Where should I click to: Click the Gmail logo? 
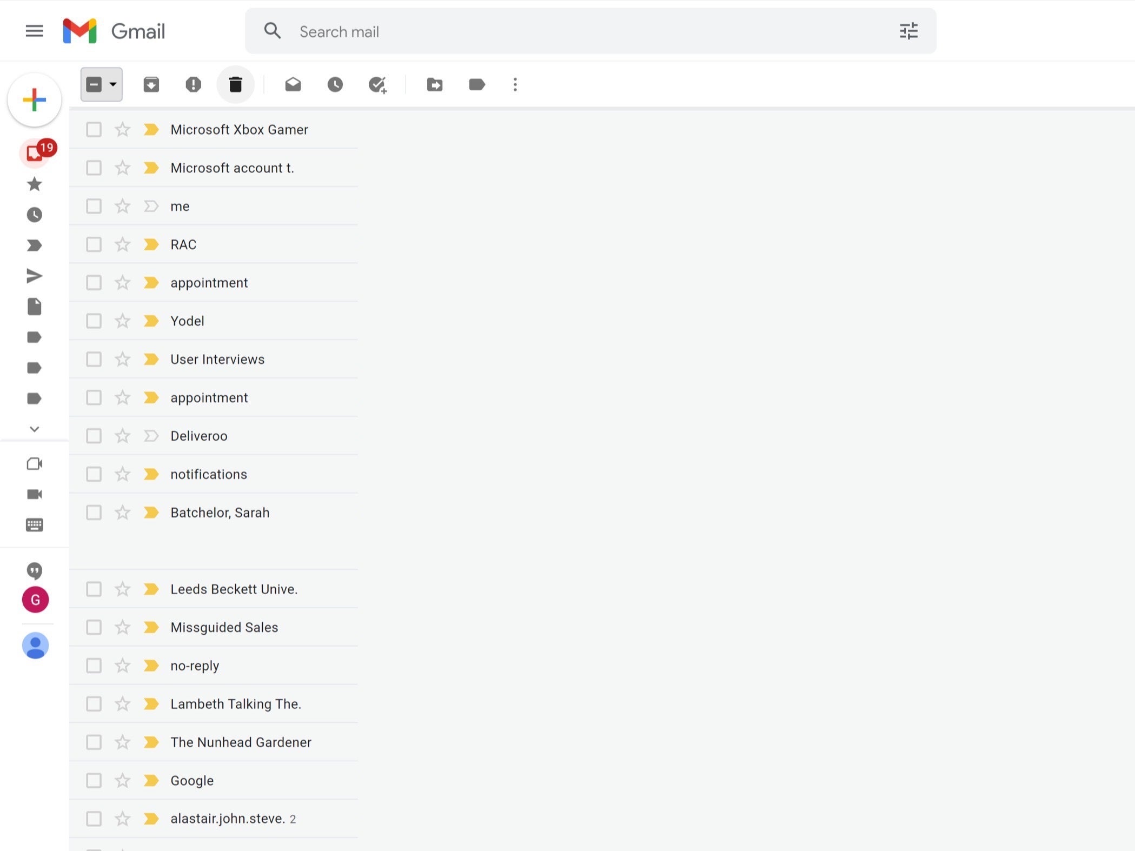coord(114,31)
